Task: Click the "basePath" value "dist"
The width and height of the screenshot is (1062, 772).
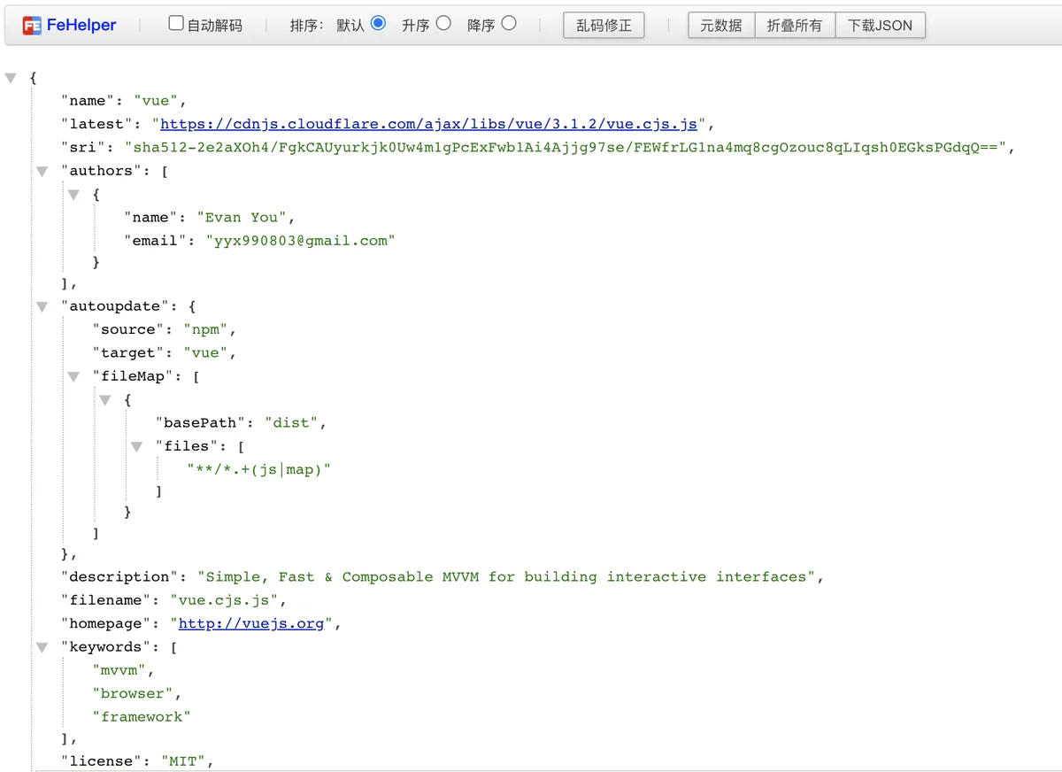Action: coord(291,422)
